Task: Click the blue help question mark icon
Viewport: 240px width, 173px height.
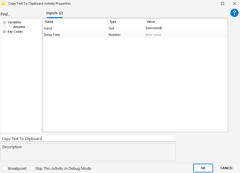Action: point(234,13)
